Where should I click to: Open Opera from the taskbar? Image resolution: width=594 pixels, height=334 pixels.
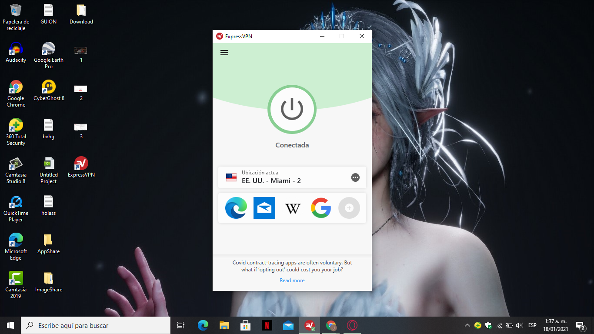click(352, 325)
